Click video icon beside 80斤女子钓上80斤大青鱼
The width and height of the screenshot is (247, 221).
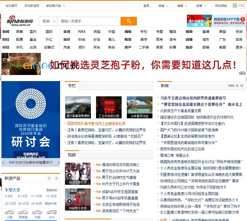[x=98, y=184]
